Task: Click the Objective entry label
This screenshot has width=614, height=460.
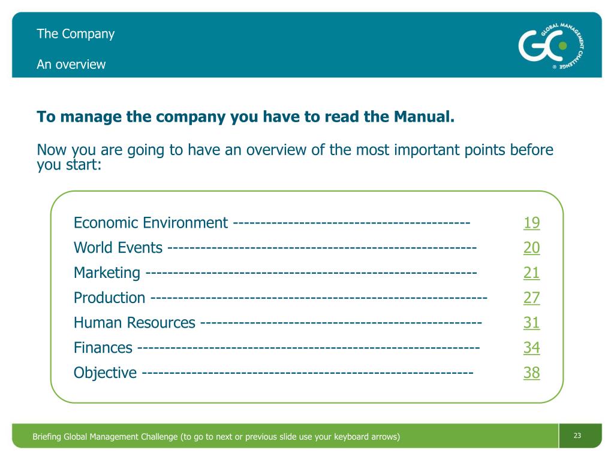Action: pos(105,373)
